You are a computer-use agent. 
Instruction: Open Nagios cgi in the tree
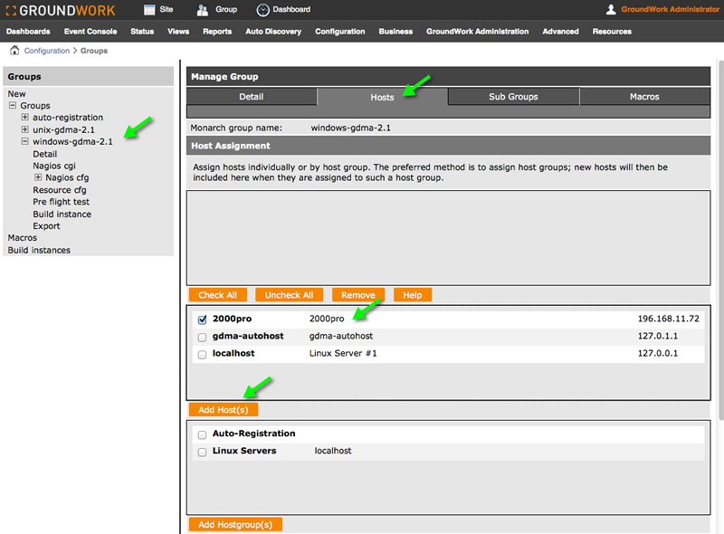tap(54, 166)
